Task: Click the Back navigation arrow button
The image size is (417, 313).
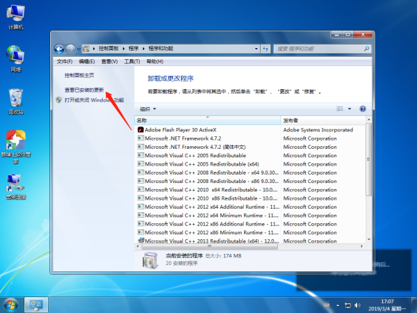Action: (59, 49)
